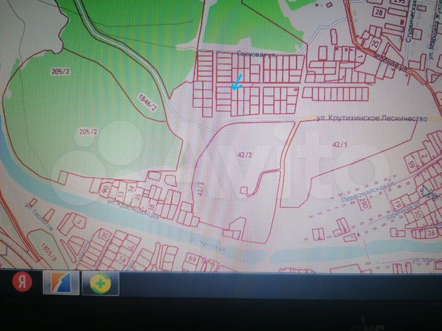Select plot number 35 near Краснодонцев street
Image resolution: width=442 pixels, height=331 pixels.
[138, 197]
